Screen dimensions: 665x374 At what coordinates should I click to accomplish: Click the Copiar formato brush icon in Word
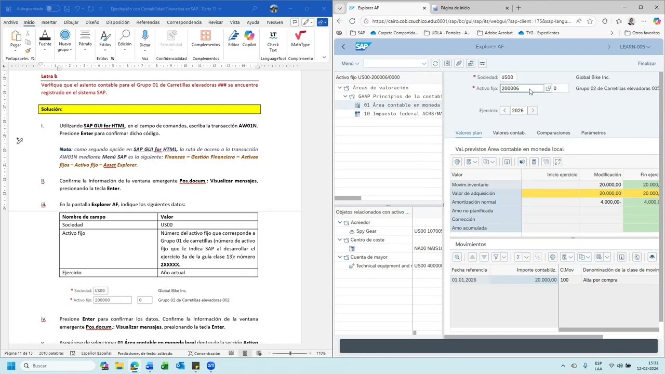(x=28, y=51)
